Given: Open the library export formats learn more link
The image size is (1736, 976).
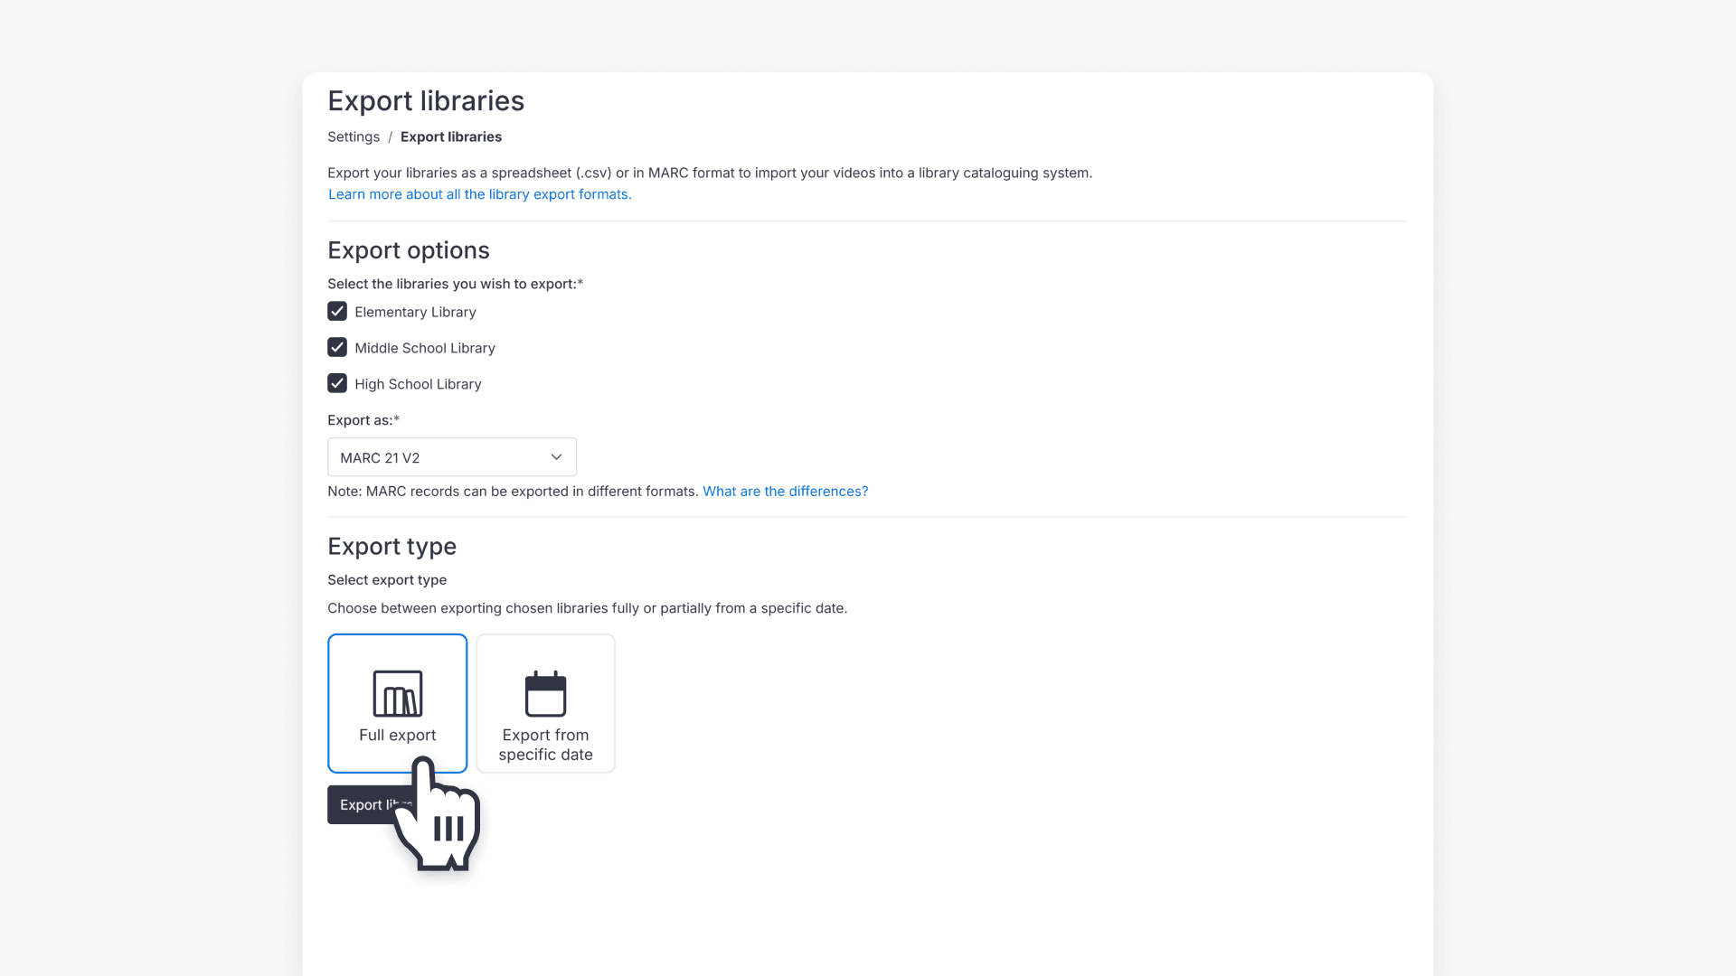Looking at the screenshot, I should pos(479,194).
